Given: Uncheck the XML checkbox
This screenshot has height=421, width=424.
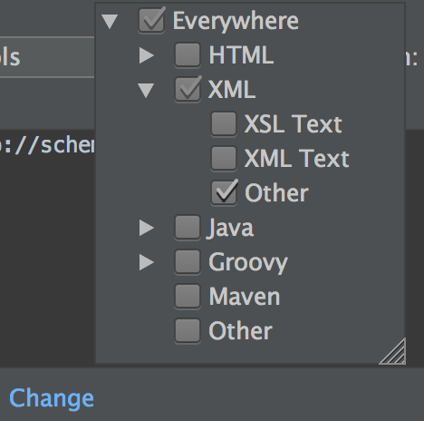Looking at the screenshot, I should click(188, 90).
